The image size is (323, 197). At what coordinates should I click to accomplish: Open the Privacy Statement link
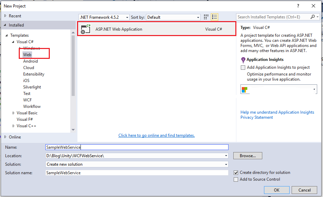tap(257, 117)
